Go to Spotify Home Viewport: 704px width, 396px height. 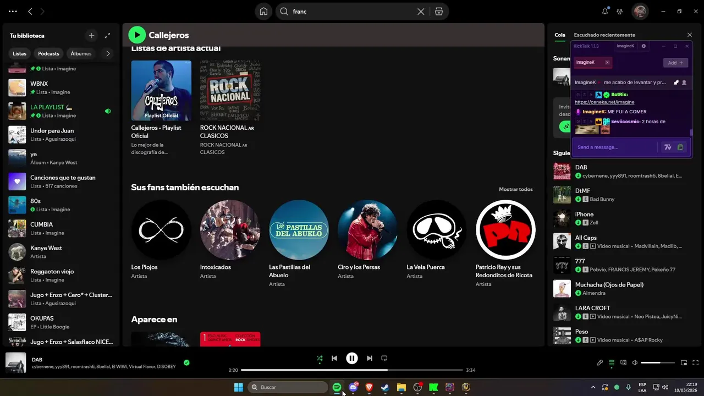pos(264,12)
